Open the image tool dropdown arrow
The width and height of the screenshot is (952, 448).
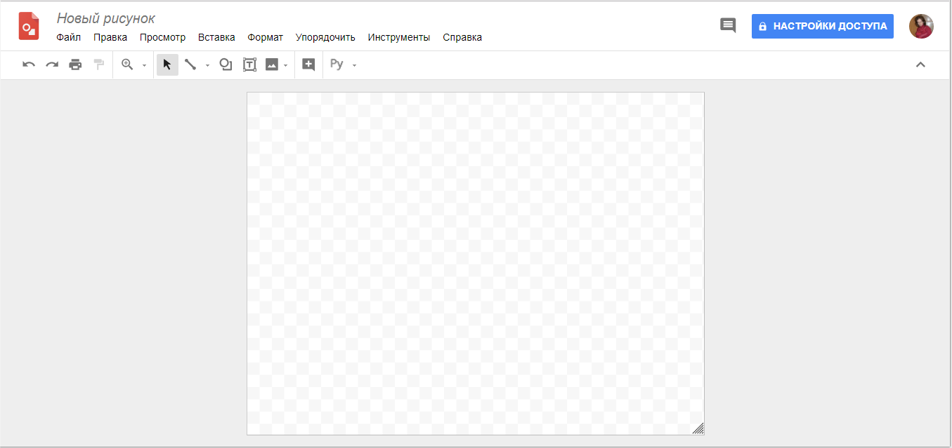[285, 65]
